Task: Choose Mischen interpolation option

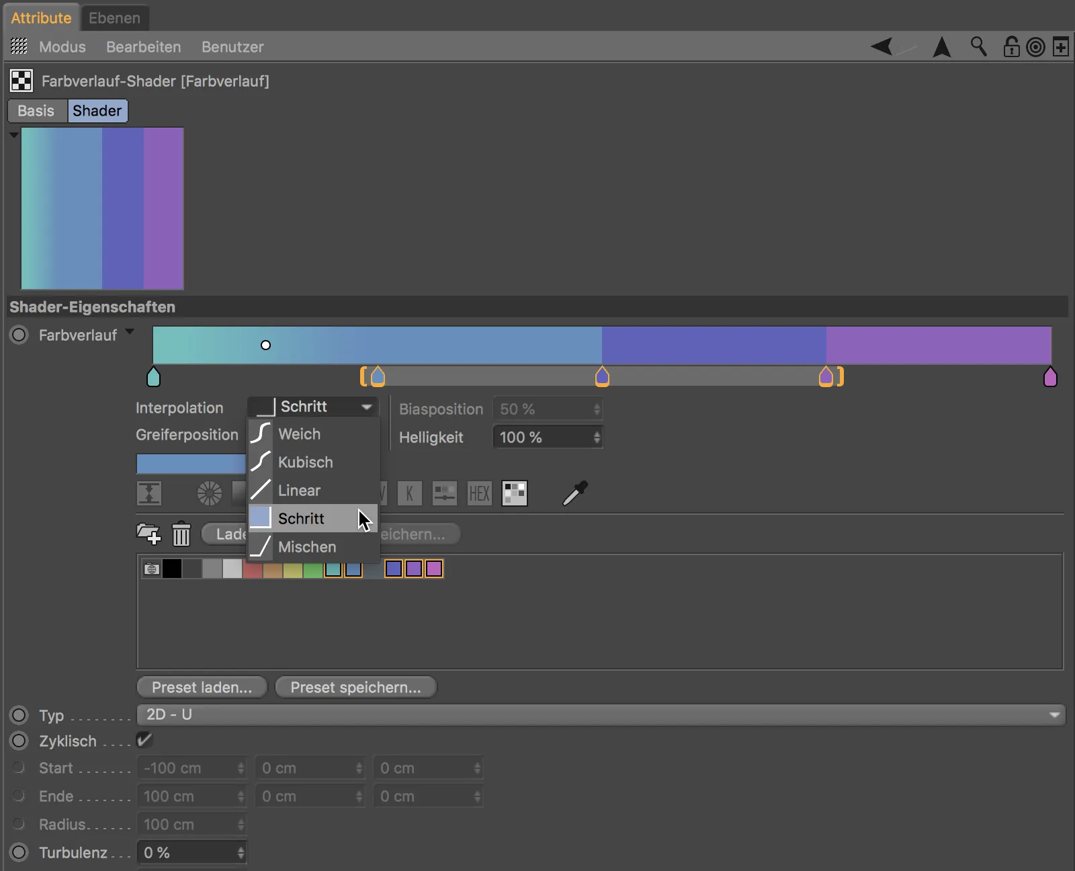Action: [x=313, y=547]
